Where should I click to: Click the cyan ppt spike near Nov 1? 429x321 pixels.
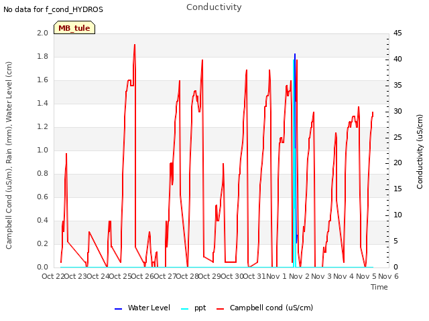click(294, 164)
